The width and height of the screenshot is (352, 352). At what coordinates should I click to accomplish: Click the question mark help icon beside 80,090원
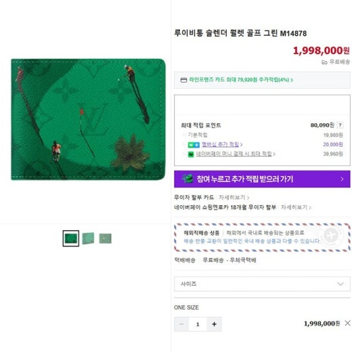click(x=340, y=125)
